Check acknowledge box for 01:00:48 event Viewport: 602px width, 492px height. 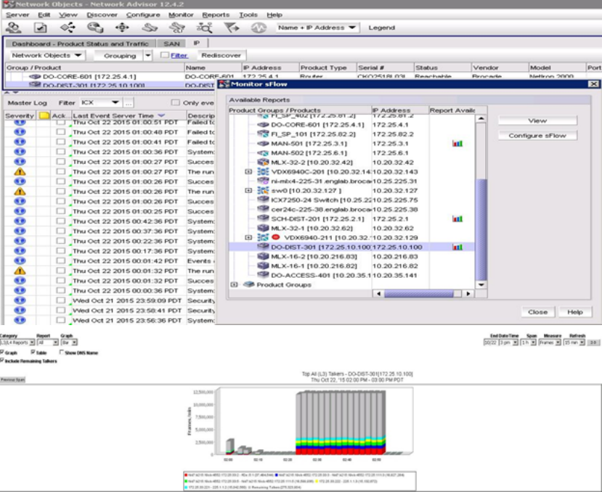(61, 131)
